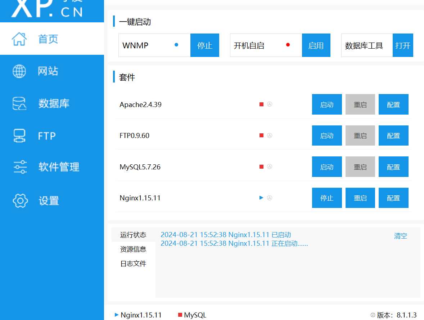This screenshot has height=320, width=424.
Task: Enable 开机自启 with 启用 button
Action: [316, 45]
